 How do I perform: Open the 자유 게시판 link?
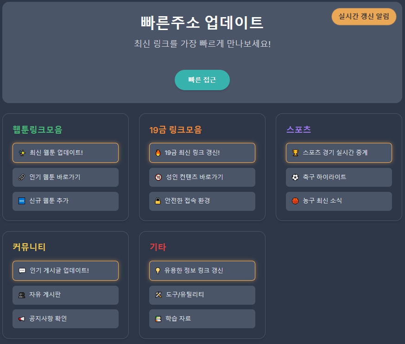coord(66,295)
